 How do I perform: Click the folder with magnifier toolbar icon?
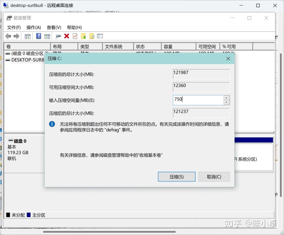click(x=92, y=36)
